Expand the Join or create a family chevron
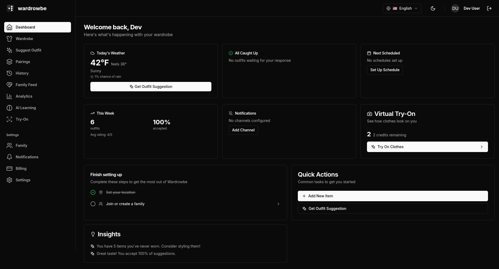The image size is (499, 269). 278,204
